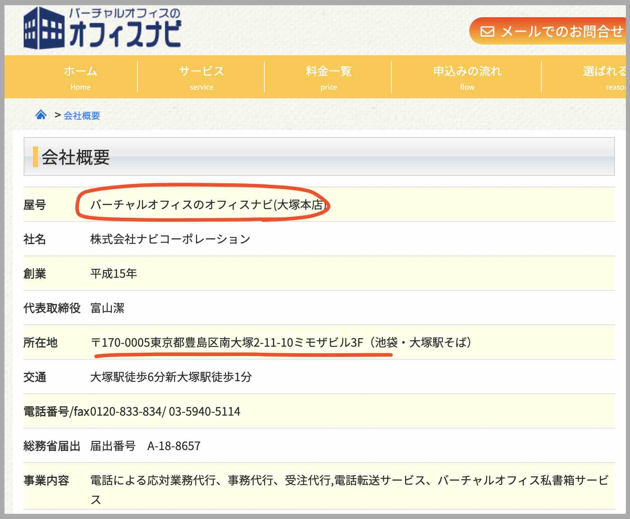Follow the 会社概要 breadcrumb link
Image resolution: width=630 pixels, height=519 pixels.
pos(81,116)
